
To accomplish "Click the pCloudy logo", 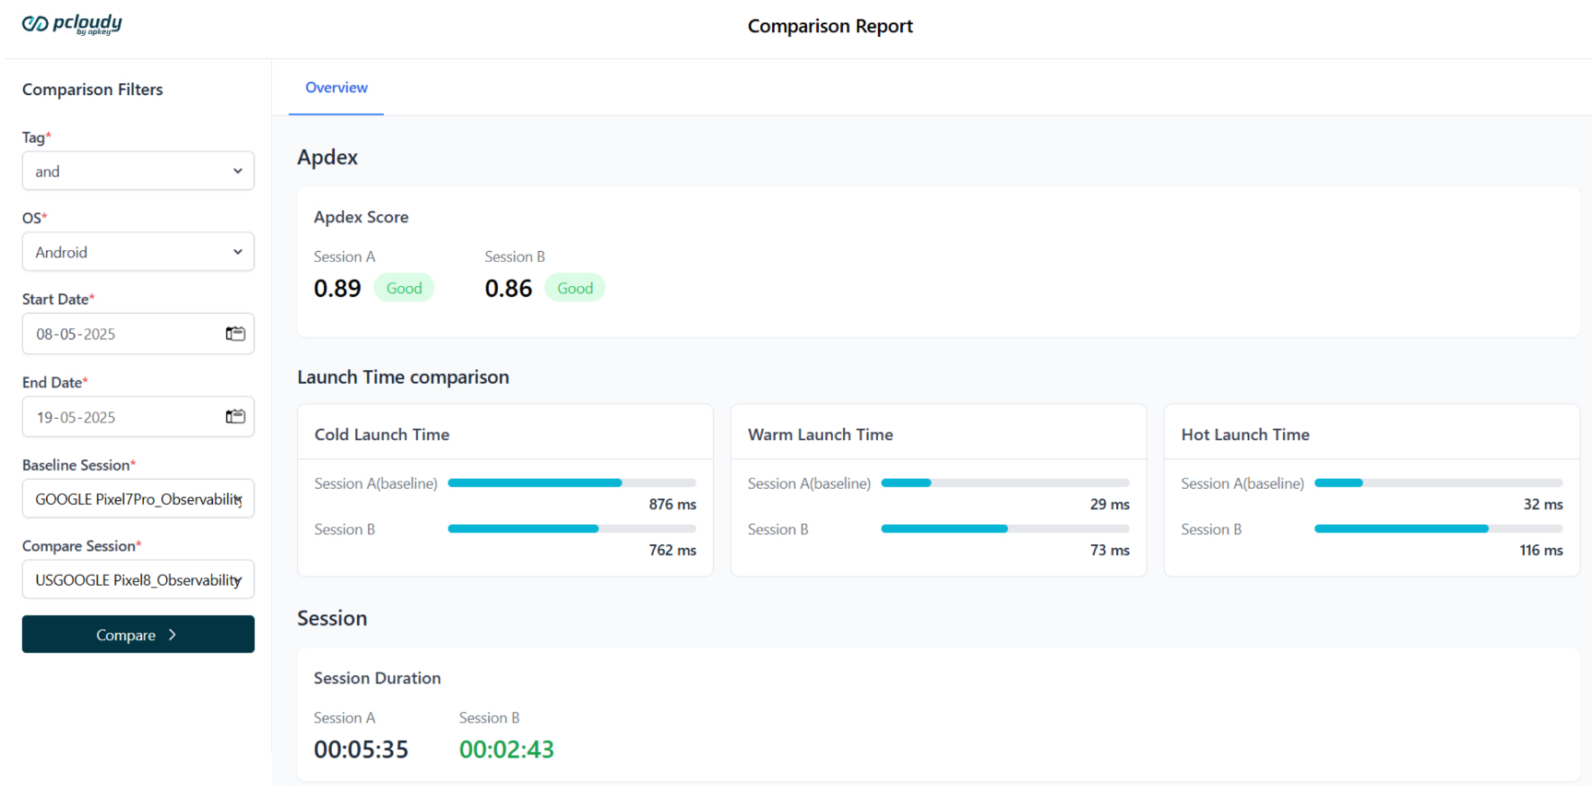I will [x=72, y=24].
